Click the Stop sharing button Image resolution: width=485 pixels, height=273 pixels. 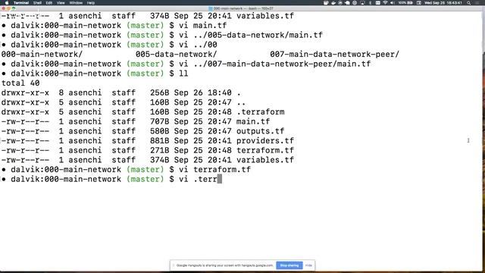click(289, 265)
